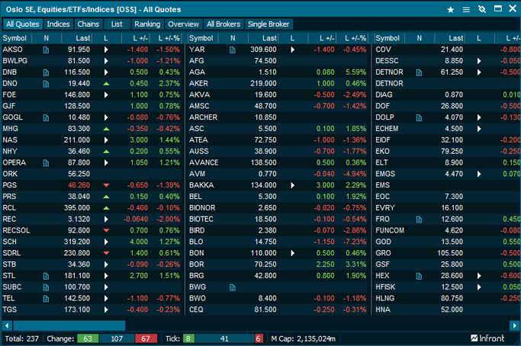Screen dimensions: 521x346
Task: Click the horizontal scrollbar thumb
Action: pos(69,325)
